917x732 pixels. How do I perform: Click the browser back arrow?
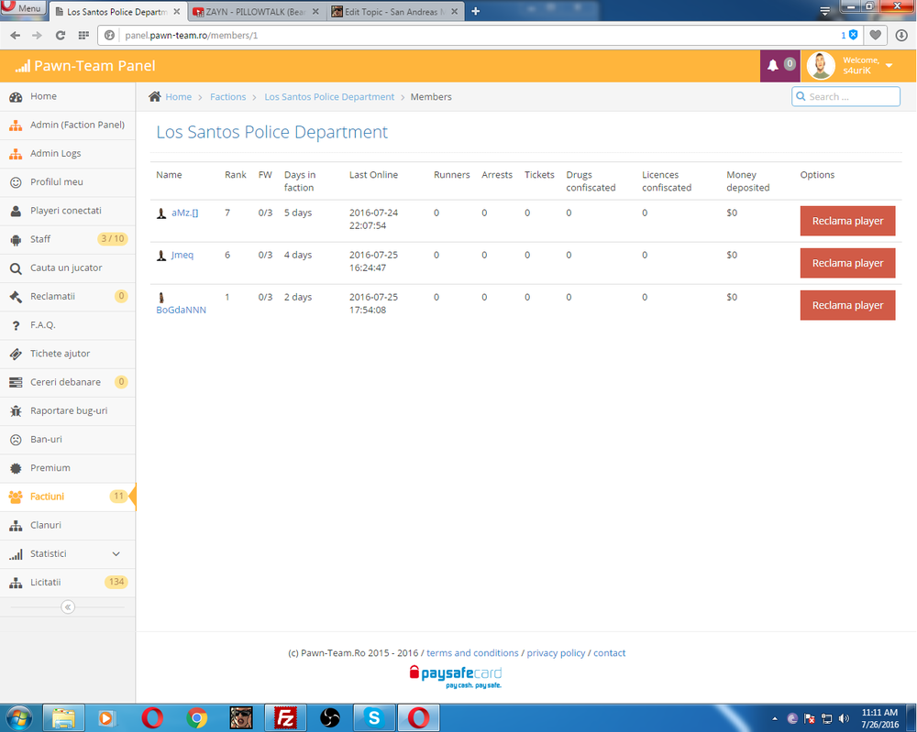[x=16, y=36]
